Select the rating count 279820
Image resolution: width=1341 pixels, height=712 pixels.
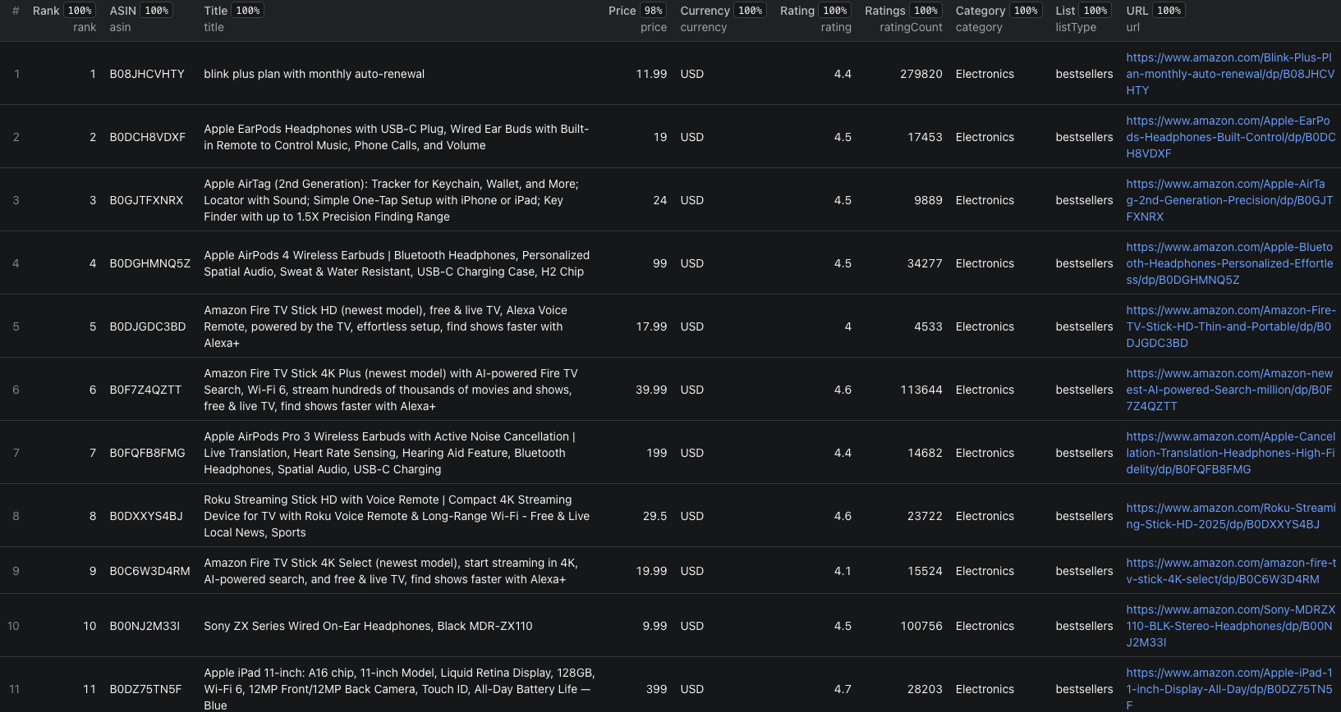coord(921,74)
